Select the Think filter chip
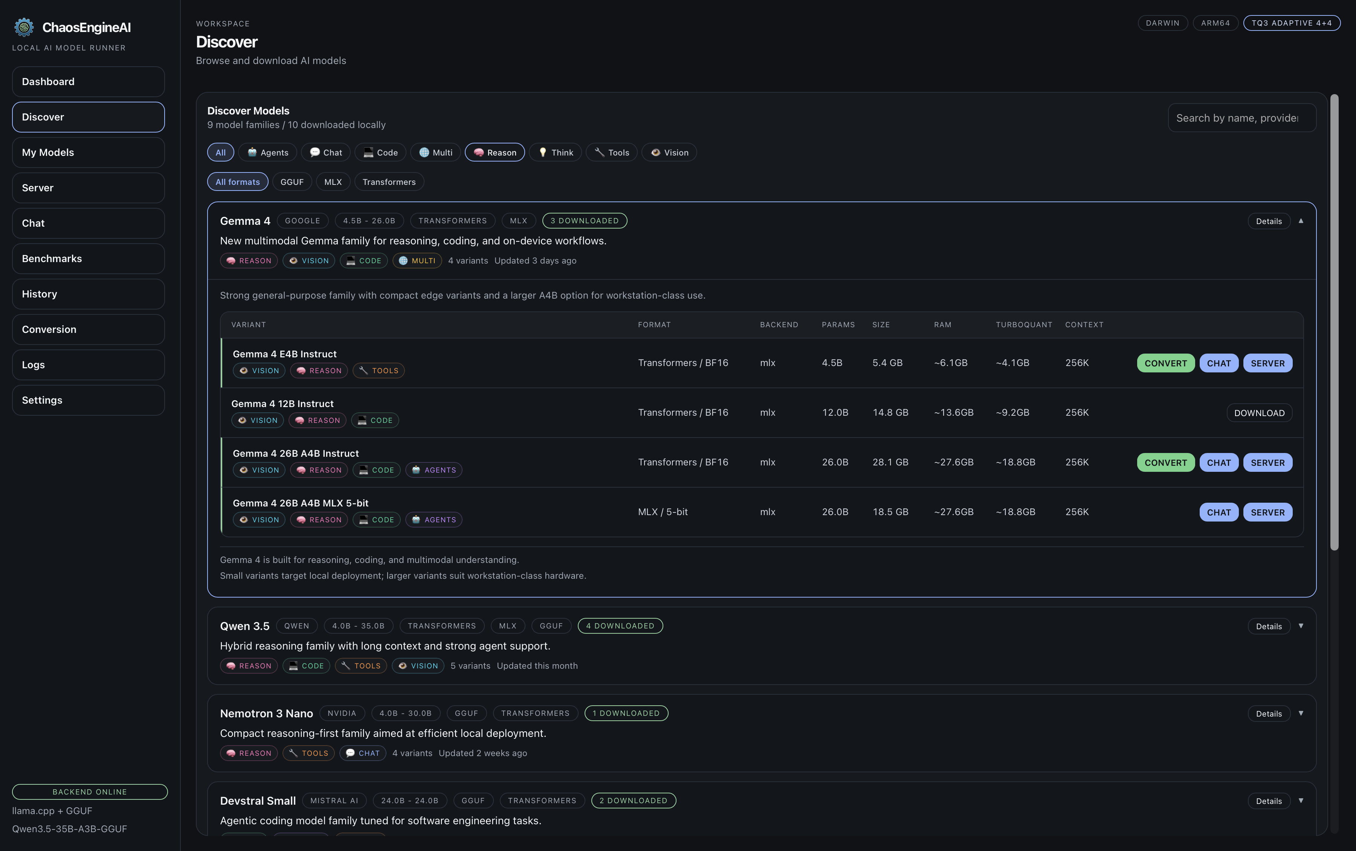 (x=556, y=153)
